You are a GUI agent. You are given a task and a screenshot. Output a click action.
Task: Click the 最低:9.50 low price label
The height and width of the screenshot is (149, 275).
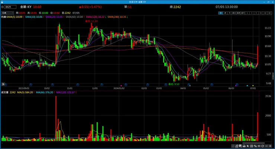click(174, 84)
